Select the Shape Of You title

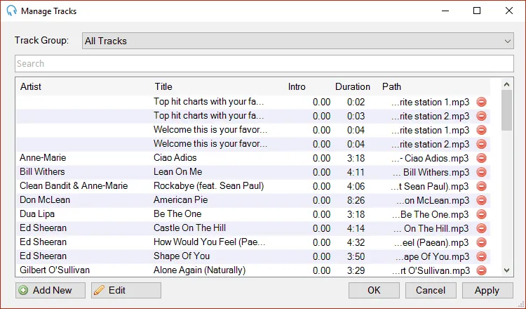[182, 256]
